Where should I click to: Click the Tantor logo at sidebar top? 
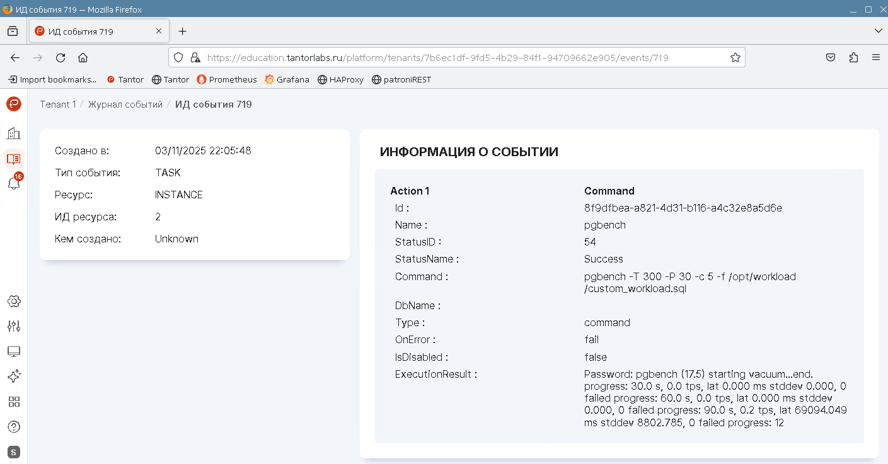13,105
